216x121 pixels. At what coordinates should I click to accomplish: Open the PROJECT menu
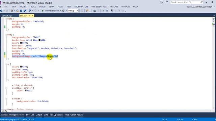pos(23,7)
